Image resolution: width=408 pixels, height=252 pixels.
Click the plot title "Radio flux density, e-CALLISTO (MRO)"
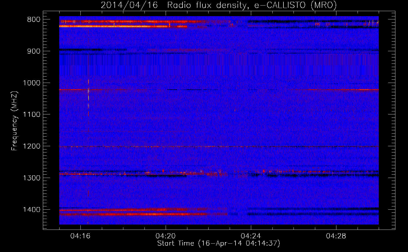pyautogui.click(x=252, y=5)
